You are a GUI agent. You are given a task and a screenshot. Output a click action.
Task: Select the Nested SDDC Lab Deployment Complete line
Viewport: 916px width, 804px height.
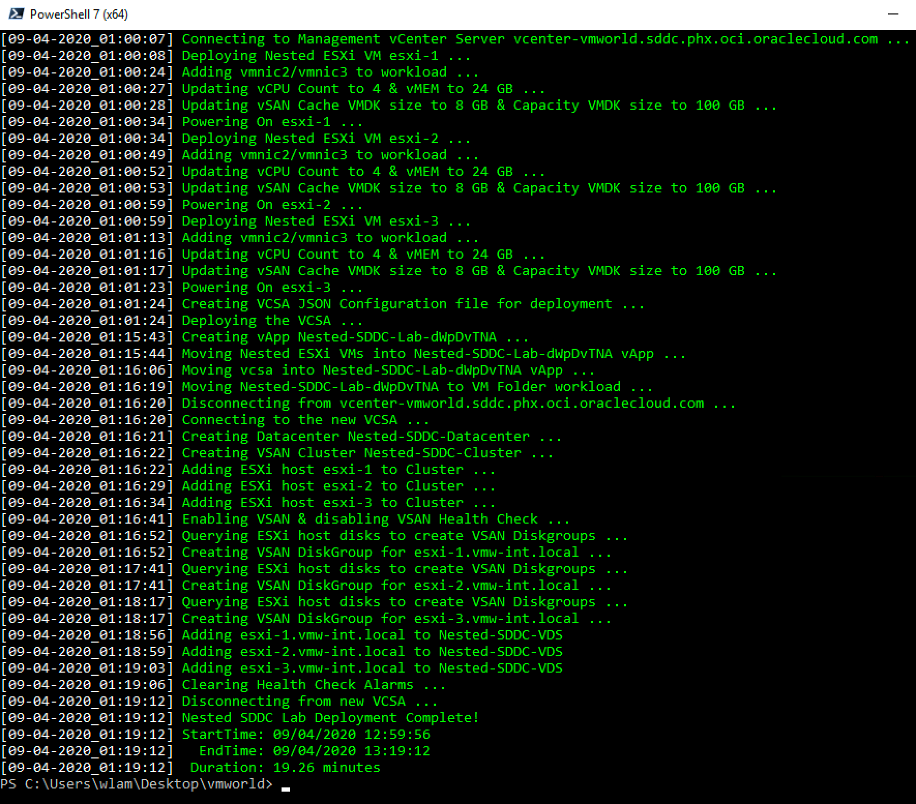point(330,718)
